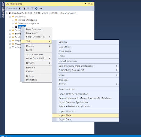The width and height of the screenshot is (141, 137).
Task: Open the Azure Data Studio submenu
Action: tap(36, 58)
